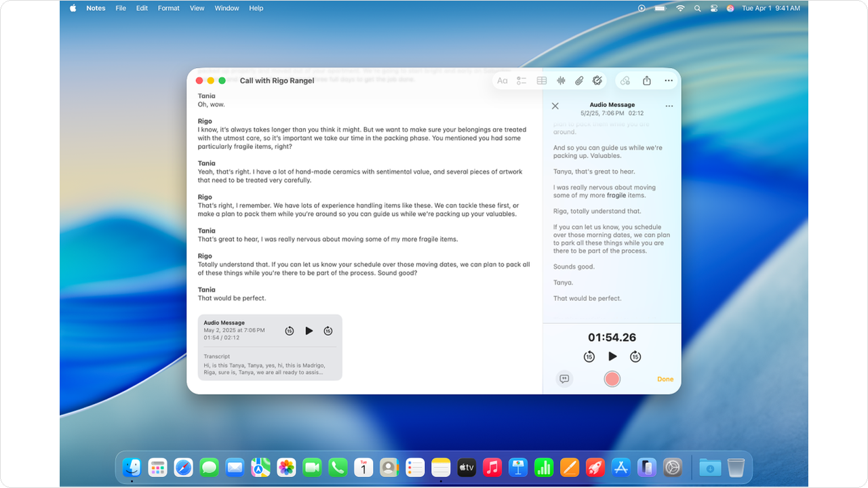Open the Format menu
This screenshot has width=868, height=488.
tap(169, 8)
